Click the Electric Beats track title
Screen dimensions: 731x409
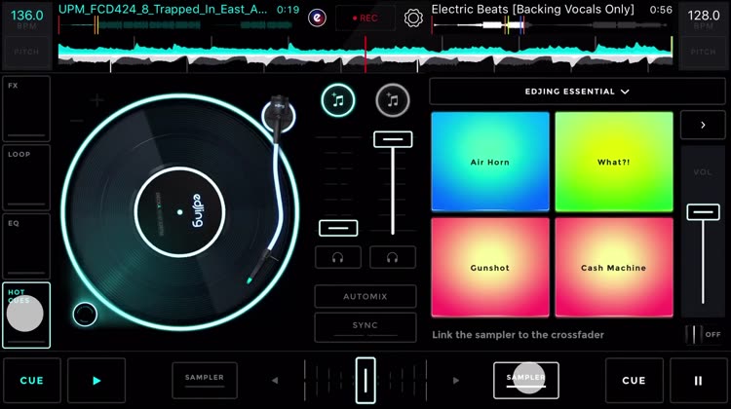click(532, 10)
